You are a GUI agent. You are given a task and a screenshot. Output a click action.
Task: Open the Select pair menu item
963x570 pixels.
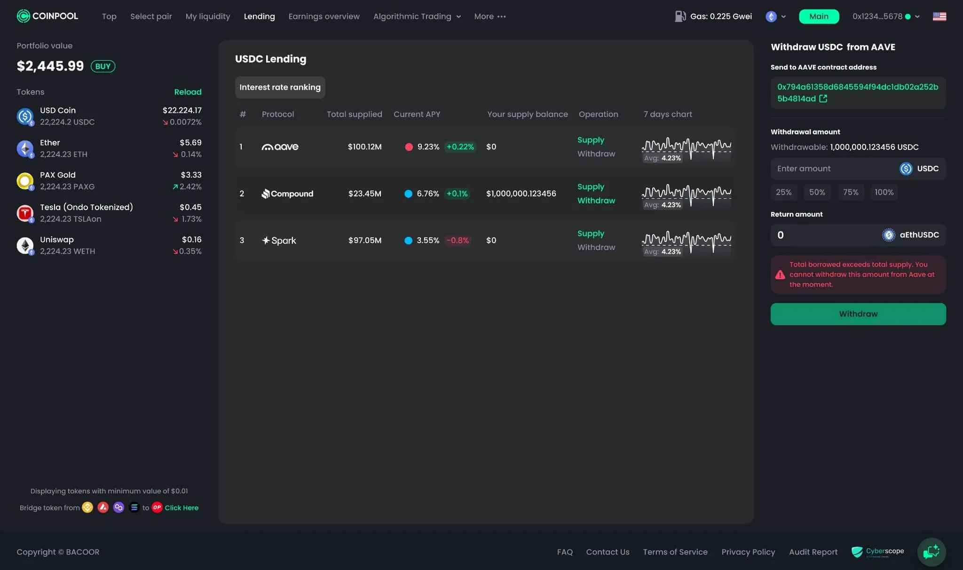tap(151, 16)
